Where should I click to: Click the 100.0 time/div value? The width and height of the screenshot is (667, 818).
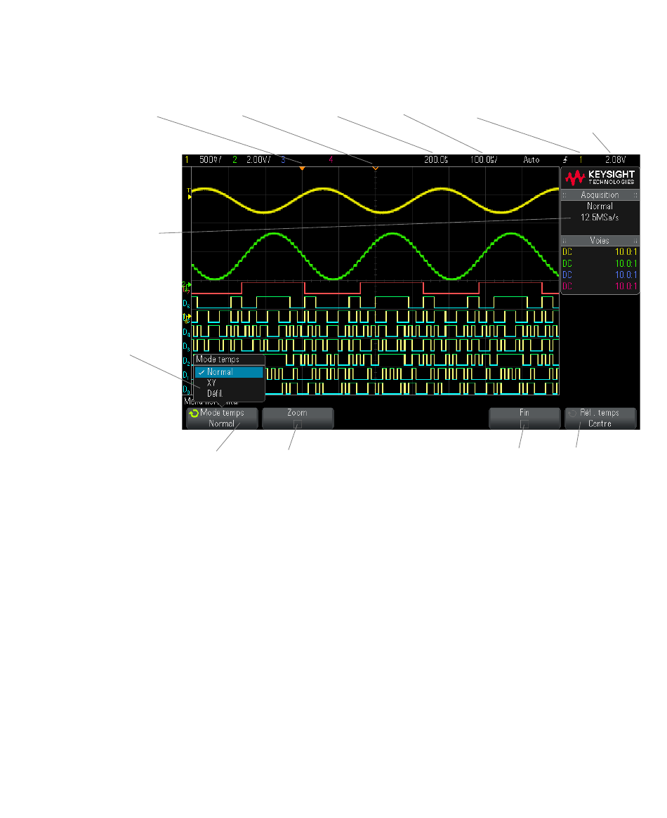tap(484, 159)
